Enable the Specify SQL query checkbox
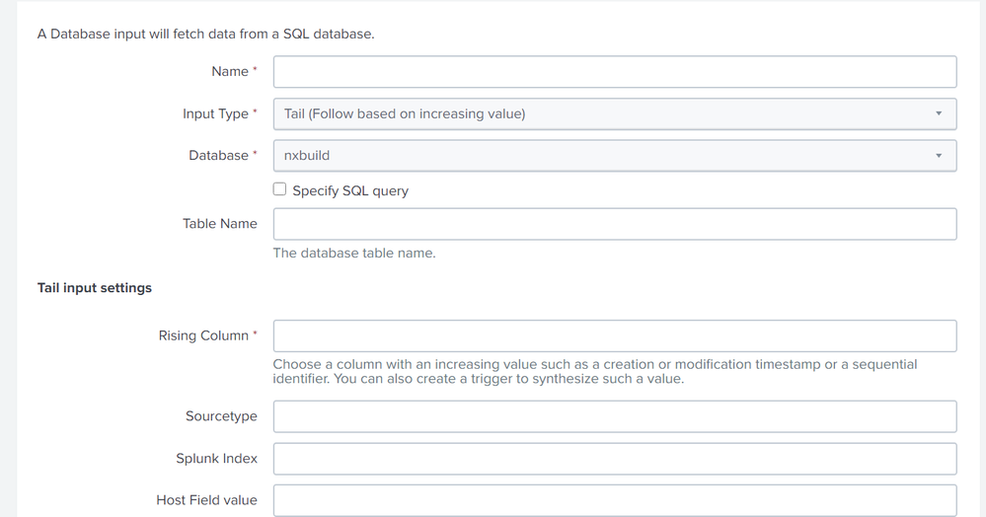Screen dimensions: 986x517 pos(280,189)
